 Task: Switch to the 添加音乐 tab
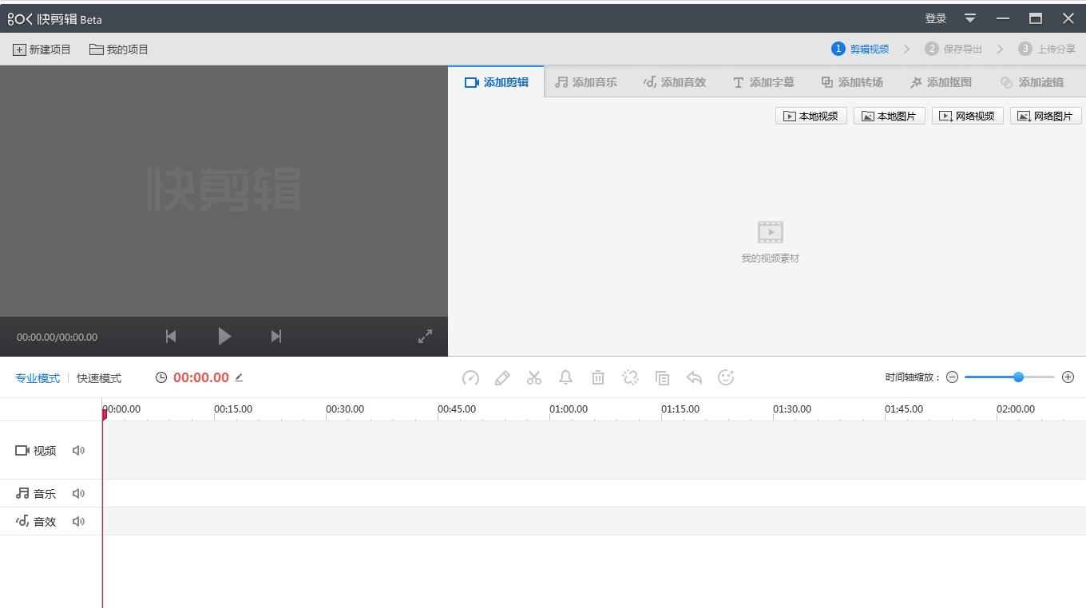[x=587, y=81]
